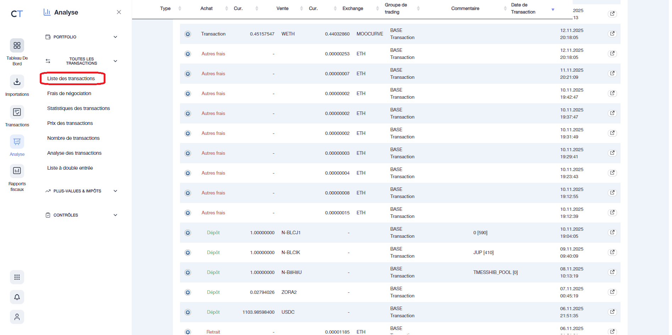
Task: Open the Transactions sidebar icon
Action: (x=17, y=112)
